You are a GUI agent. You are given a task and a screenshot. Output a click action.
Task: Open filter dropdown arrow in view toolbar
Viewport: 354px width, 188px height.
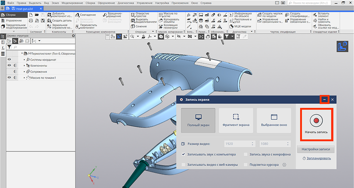pyautogui.click(x=232, y=36)
